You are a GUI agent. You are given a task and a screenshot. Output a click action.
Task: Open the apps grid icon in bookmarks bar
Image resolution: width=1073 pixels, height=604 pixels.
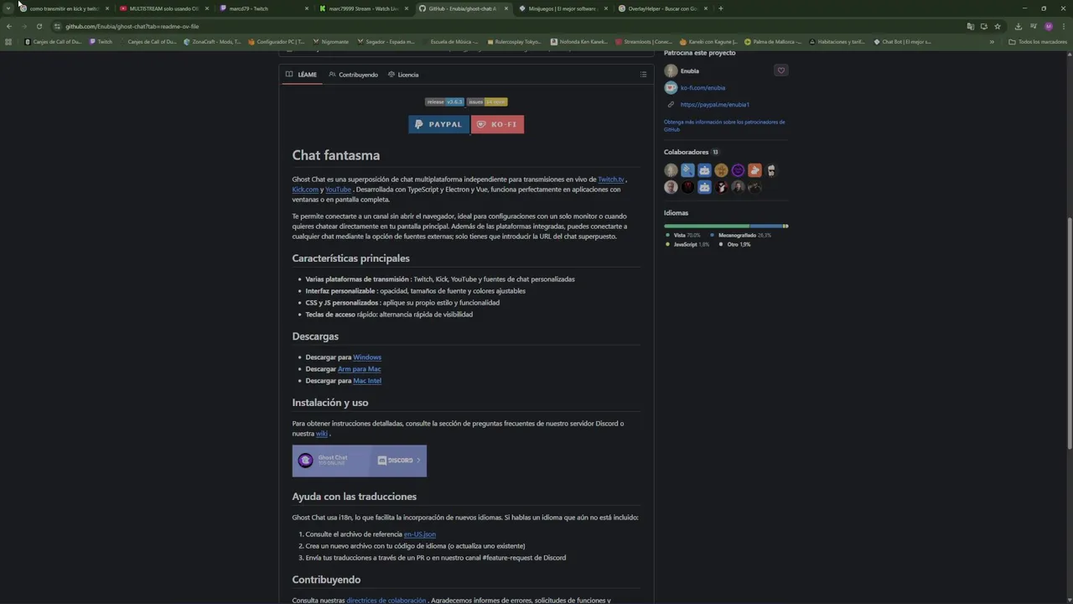(8, 41)
